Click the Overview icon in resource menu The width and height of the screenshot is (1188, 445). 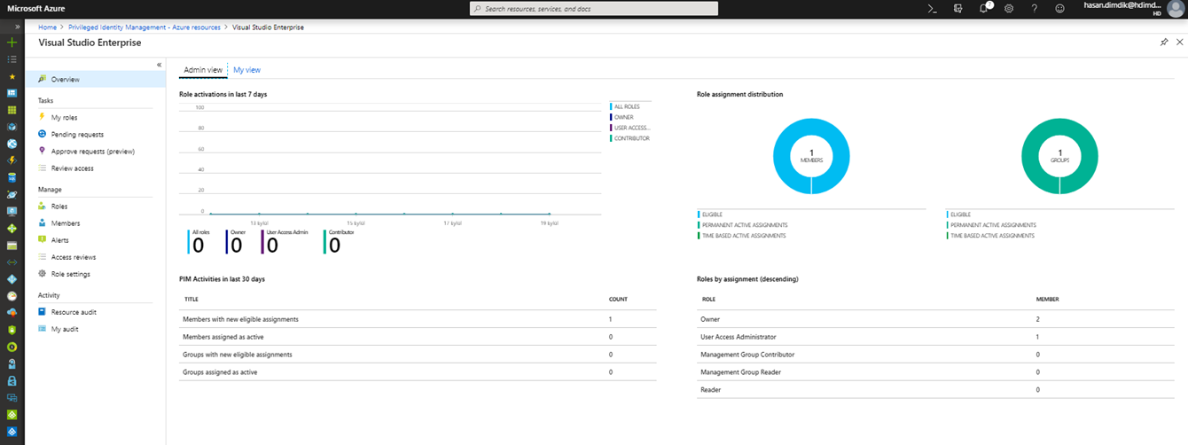[x=42, y=79]
